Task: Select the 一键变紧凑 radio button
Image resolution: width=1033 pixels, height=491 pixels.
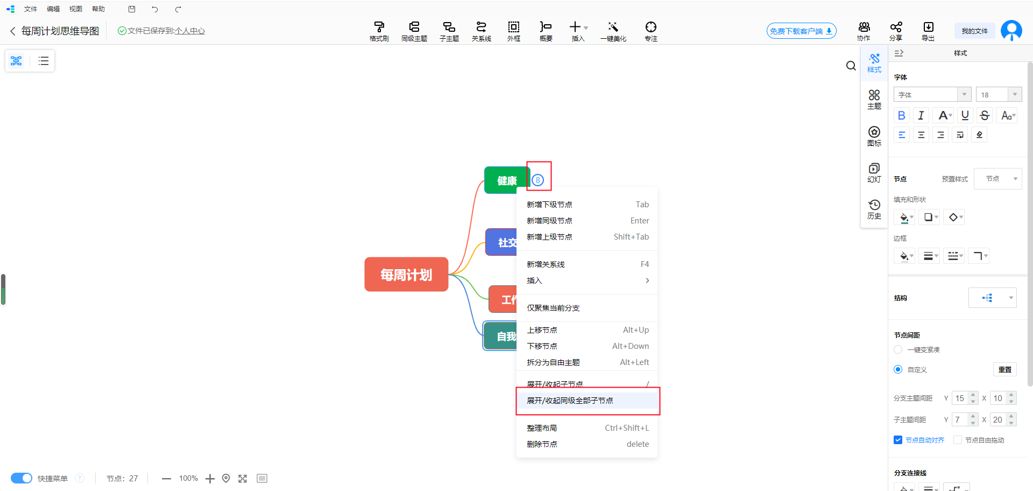Action: point(898,349)
